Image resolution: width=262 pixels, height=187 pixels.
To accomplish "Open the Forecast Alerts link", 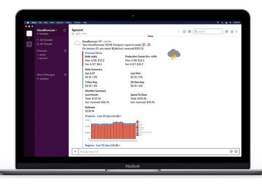I will (x=94, y=53).
